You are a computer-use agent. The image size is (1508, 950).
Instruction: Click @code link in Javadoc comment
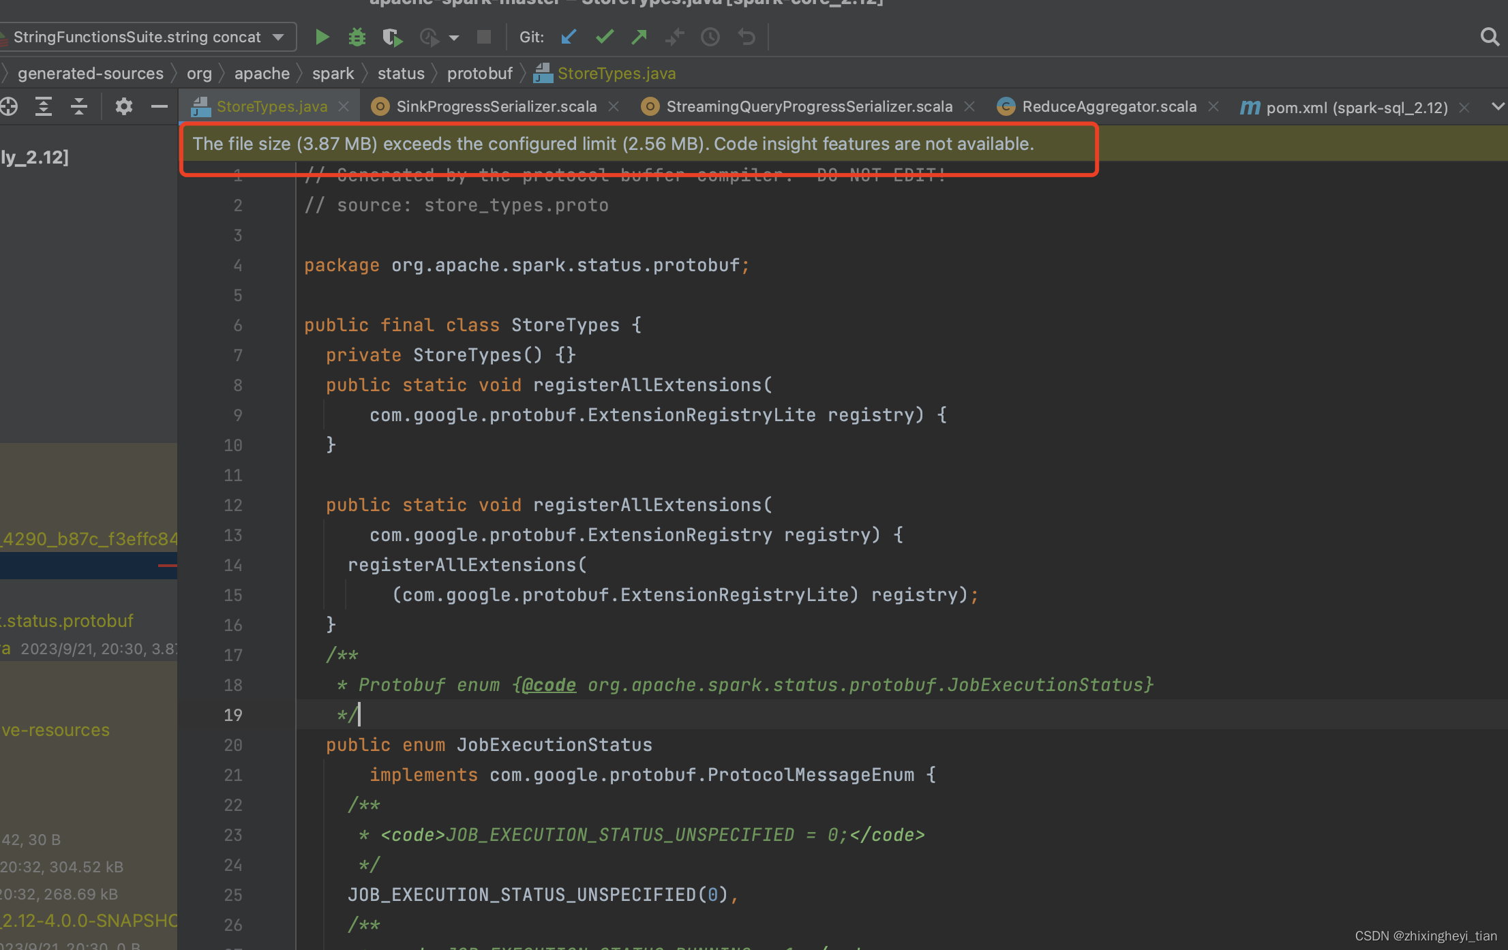(549, 685)
